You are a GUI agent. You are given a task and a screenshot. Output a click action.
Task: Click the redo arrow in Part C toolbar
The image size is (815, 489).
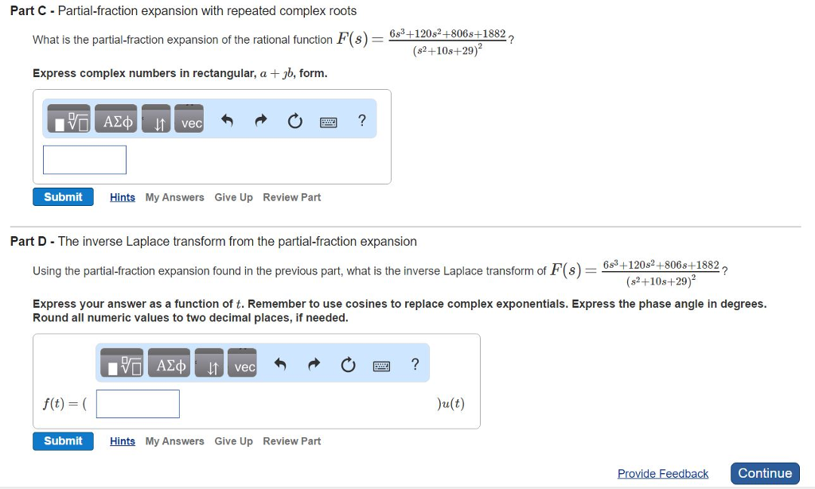pyautogui.click(x=261, y=120)
